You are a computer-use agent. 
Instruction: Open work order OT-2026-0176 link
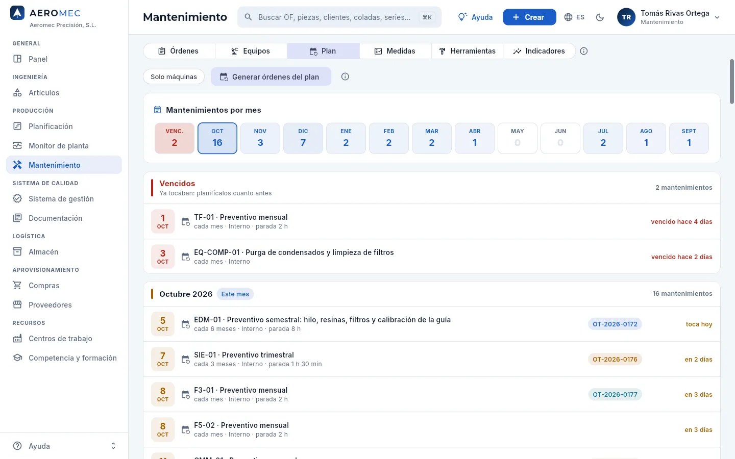[615, 360]
